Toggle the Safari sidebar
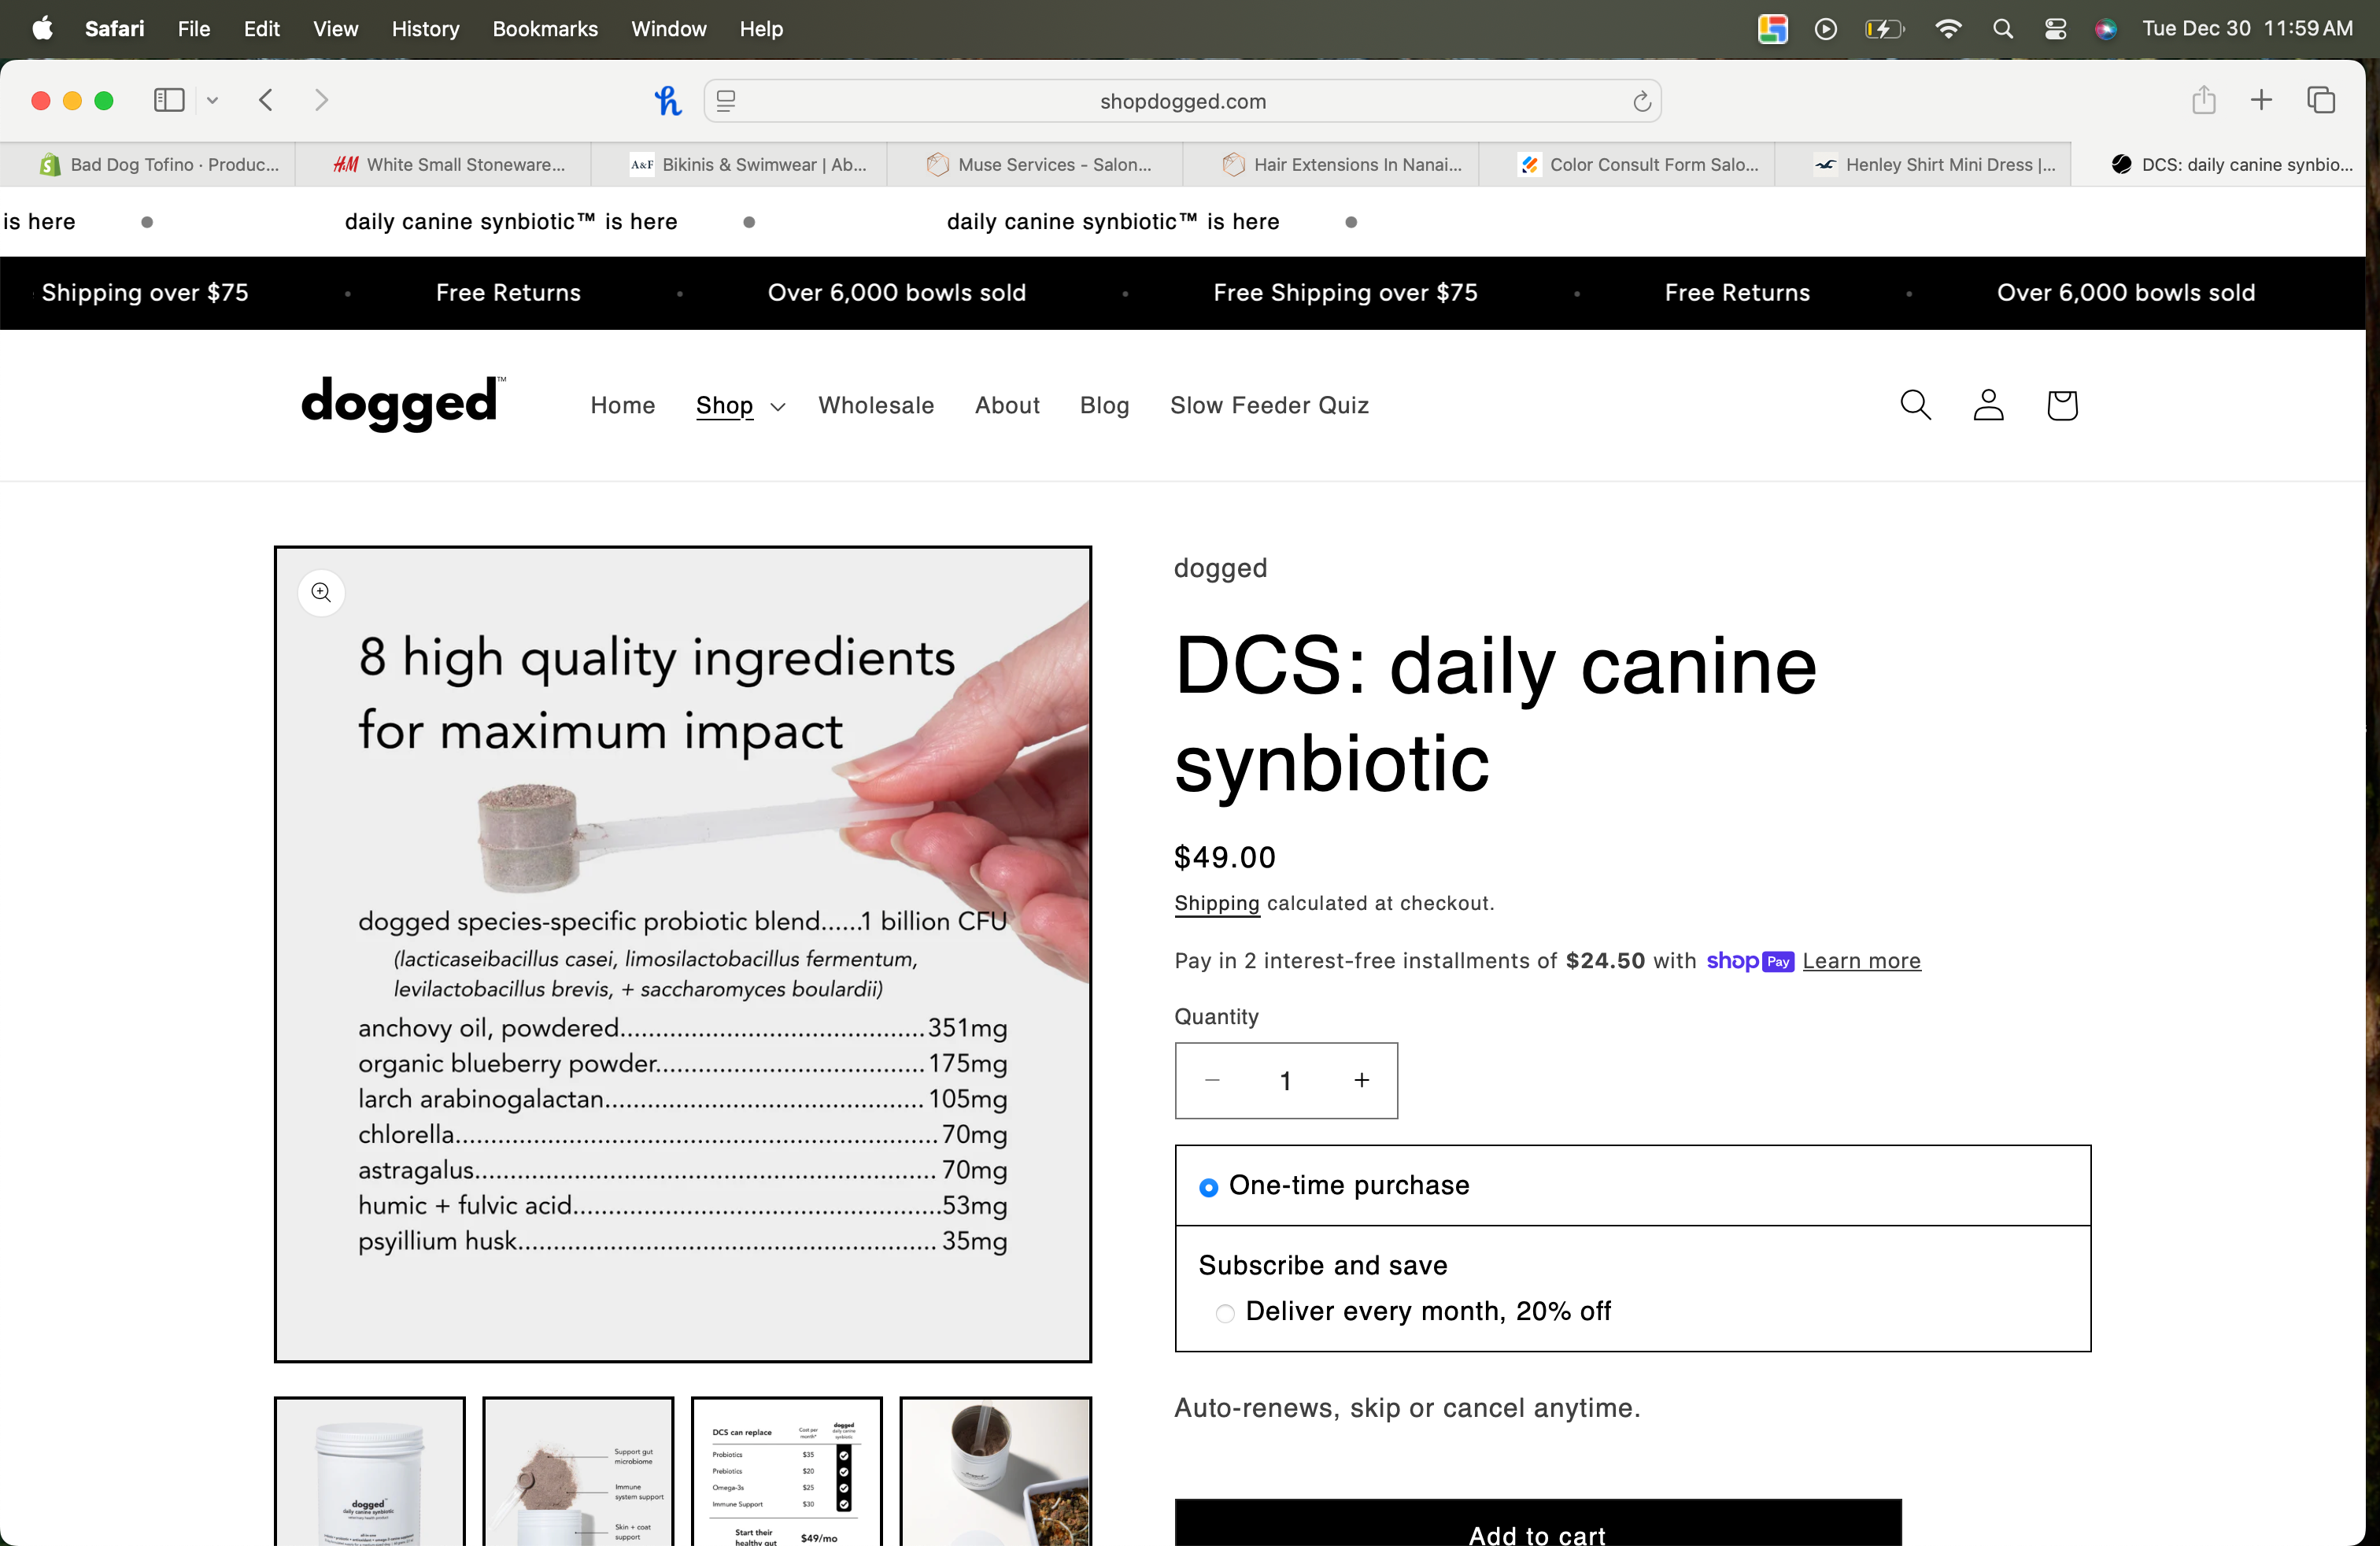Viewport: 2380px width, 1546px height. pyautogui.click(x=168, y=100)
